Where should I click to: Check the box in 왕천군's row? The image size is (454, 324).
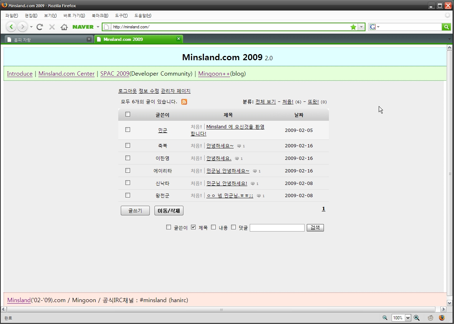(x=128, y=195)
